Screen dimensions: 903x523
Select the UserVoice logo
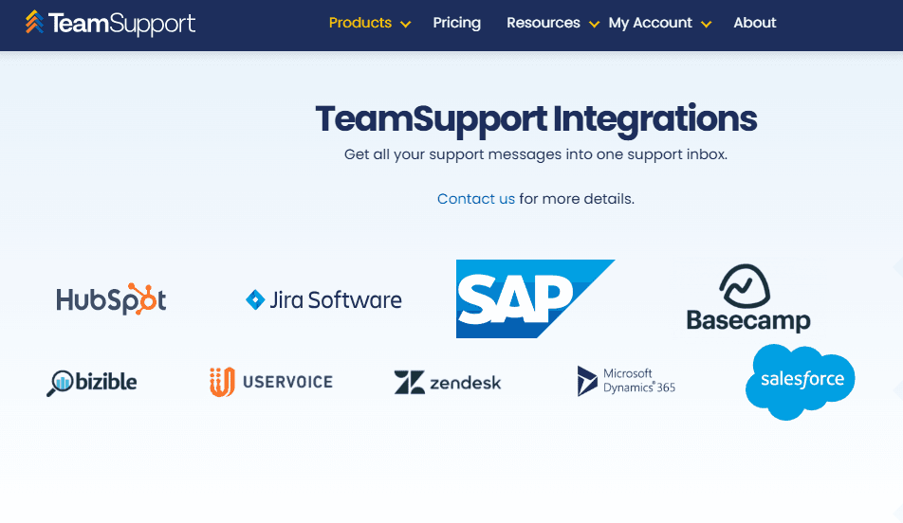271,382
